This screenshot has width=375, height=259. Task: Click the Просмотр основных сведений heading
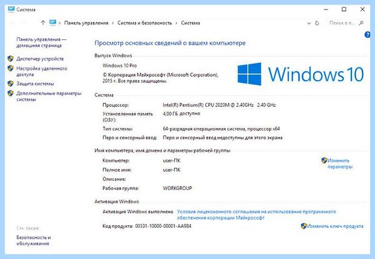pyautogui.click(x=170, y=43)
